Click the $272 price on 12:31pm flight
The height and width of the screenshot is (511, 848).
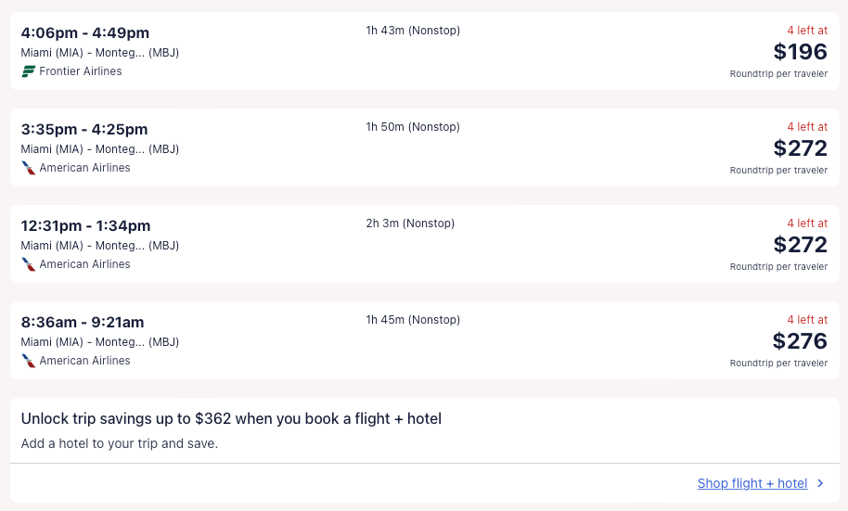(x=800, y=245)
